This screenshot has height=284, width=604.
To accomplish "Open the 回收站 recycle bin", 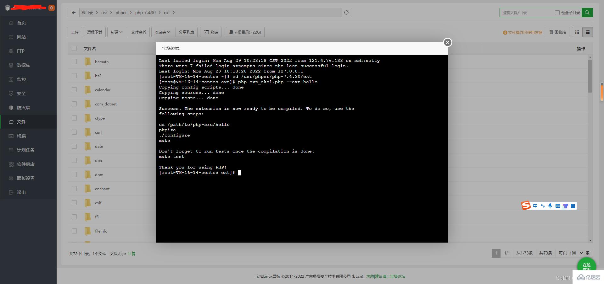I will 557,32.
